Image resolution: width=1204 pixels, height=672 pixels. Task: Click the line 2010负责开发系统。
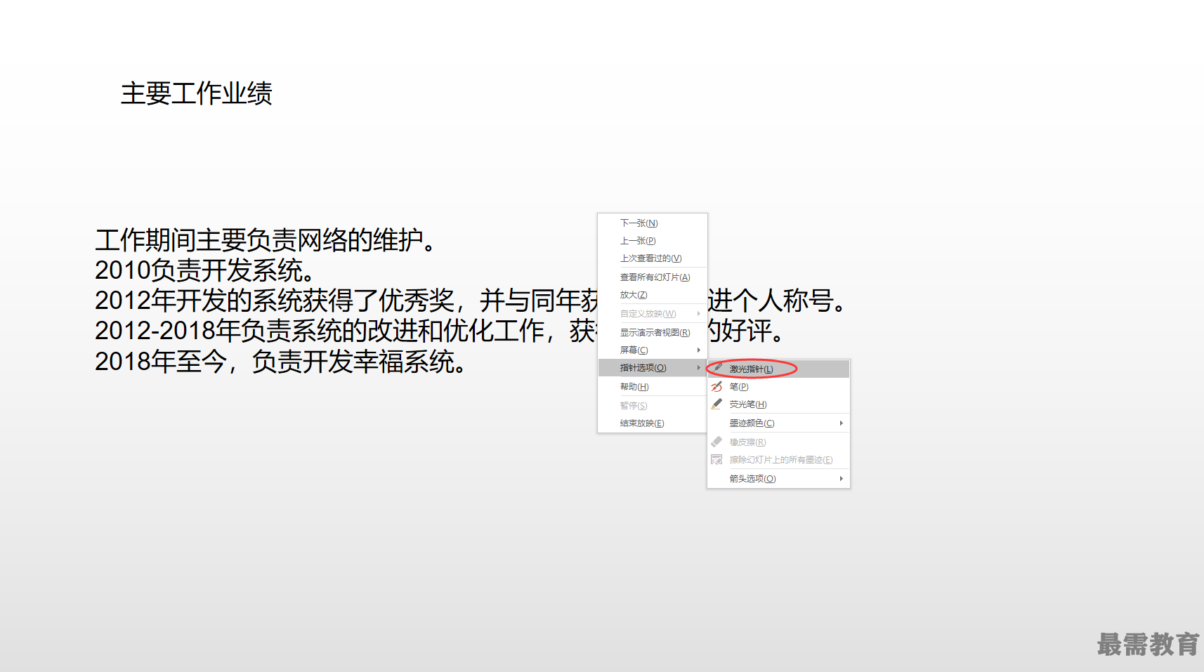205,270
